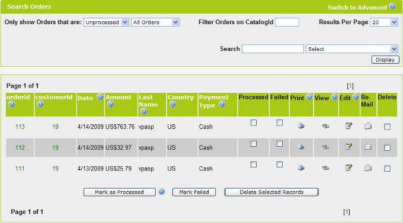Click Mark Failed button

coord(194,192)
